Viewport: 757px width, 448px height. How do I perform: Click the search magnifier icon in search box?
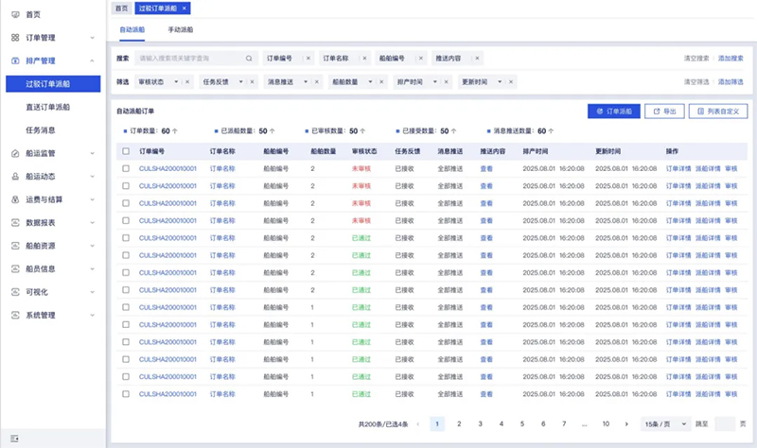click(249, 59)
